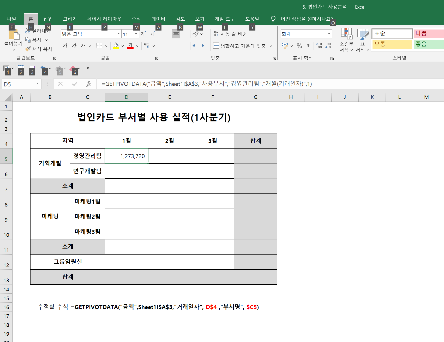Switch to the 삽입 tab

48,19
